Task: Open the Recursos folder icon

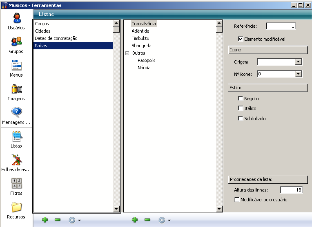Action: click(x=16, y=207)
